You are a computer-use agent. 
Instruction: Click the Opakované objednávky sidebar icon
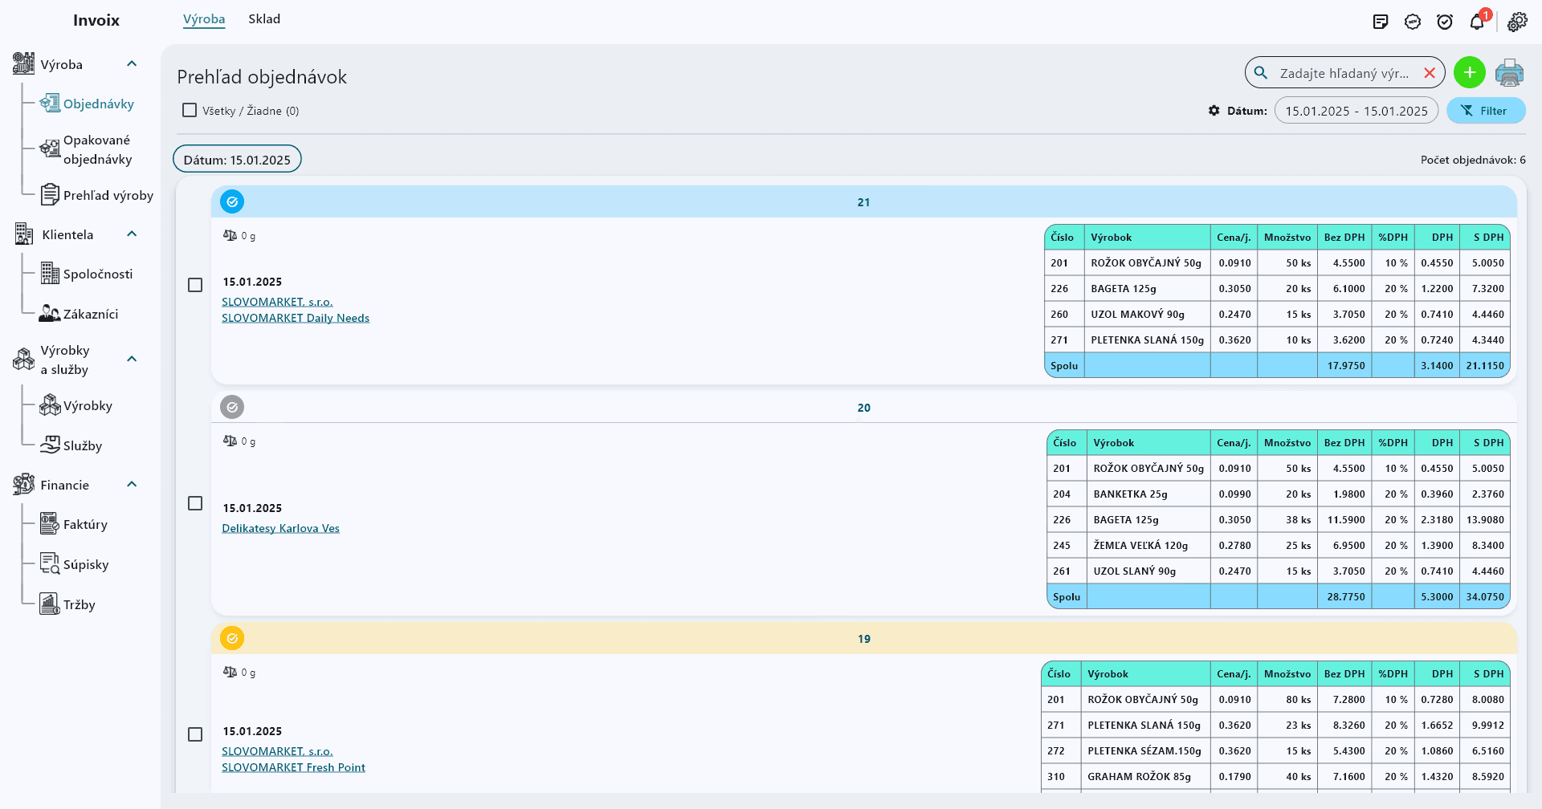pos(50,148)
